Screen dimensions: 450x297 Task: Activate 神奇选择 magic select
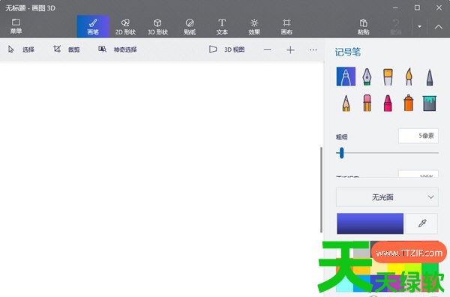click(118, 49)
